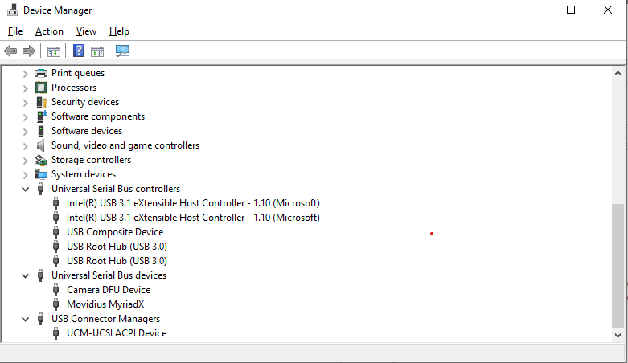Screen dimensions: 628x363
Task: Click Show/Hide Action Pane toolbar icon
Action: (x=97, y=51)
